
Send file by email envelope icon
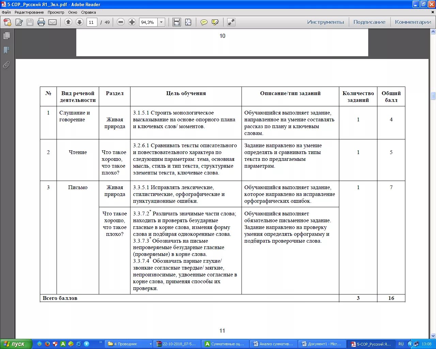(x=52, y=22)
